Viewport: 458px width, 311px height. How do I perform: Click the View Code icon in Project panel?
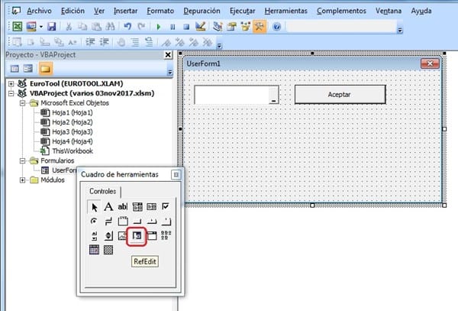(15, 69)
